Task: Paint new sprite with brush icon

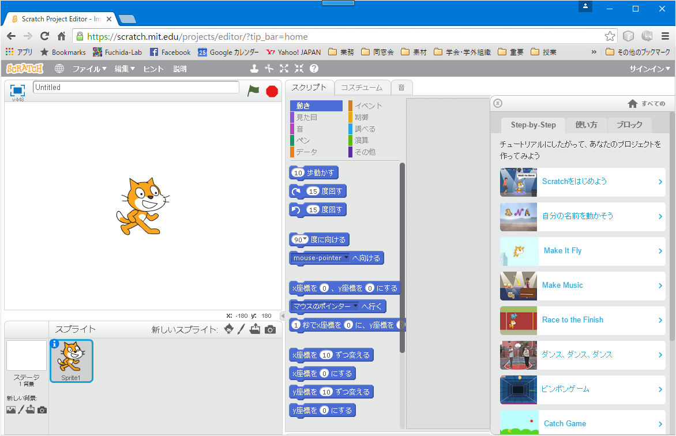Action: click(242, 329)
